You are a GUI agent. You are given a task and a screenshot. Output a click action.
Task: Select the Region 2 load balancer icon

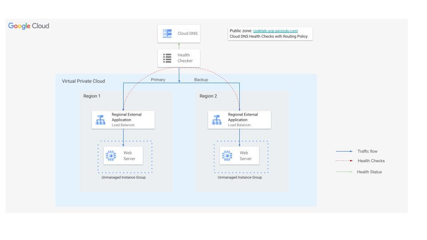coord(217,120)
